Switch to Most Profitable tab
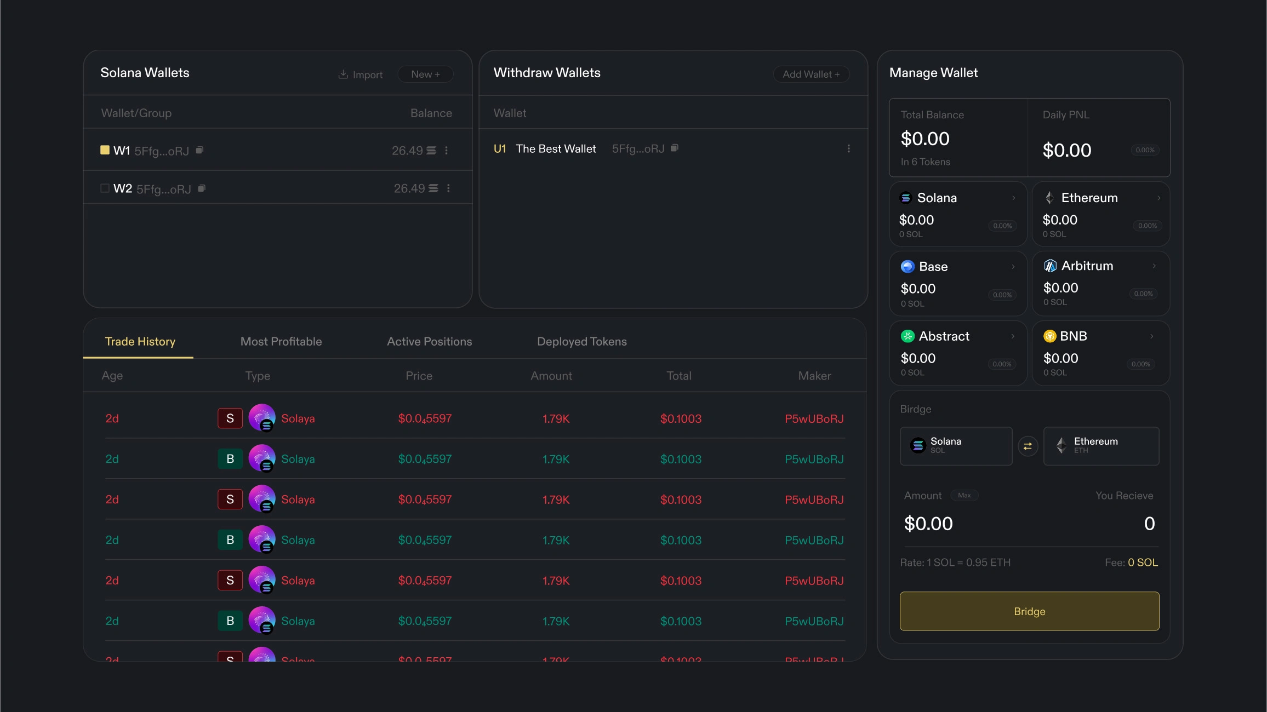The image size is (1267, 712). pyautogui.click(x=281, y=342)
